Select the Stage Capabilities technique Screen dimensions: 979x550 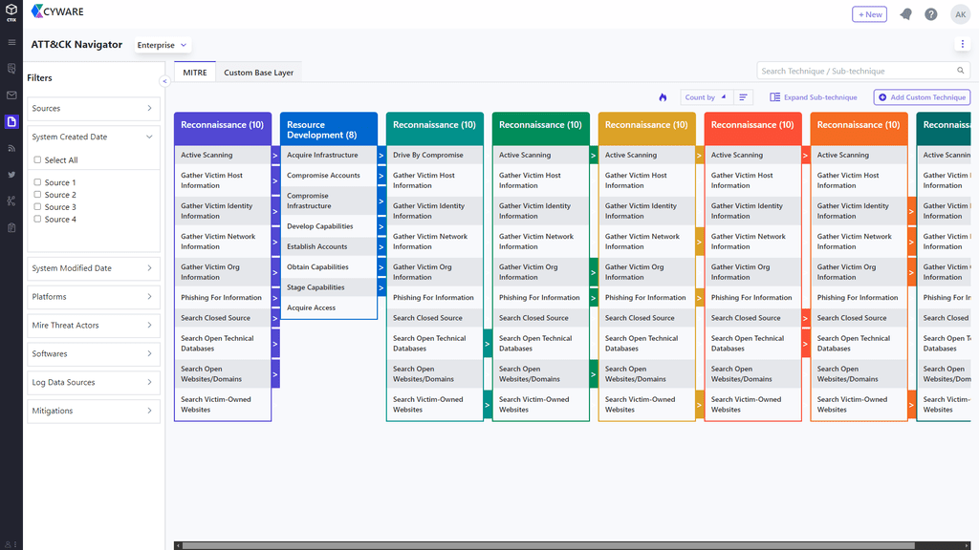tap(329, 287)
